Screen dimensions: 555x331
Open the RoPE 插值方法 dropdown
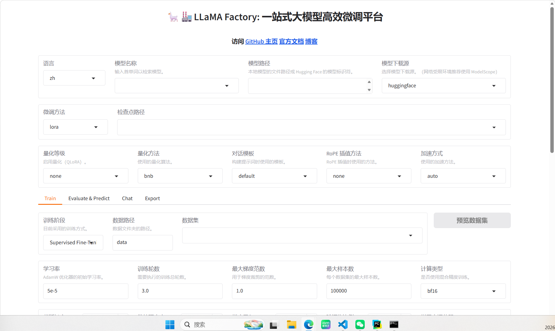(369, 176)
